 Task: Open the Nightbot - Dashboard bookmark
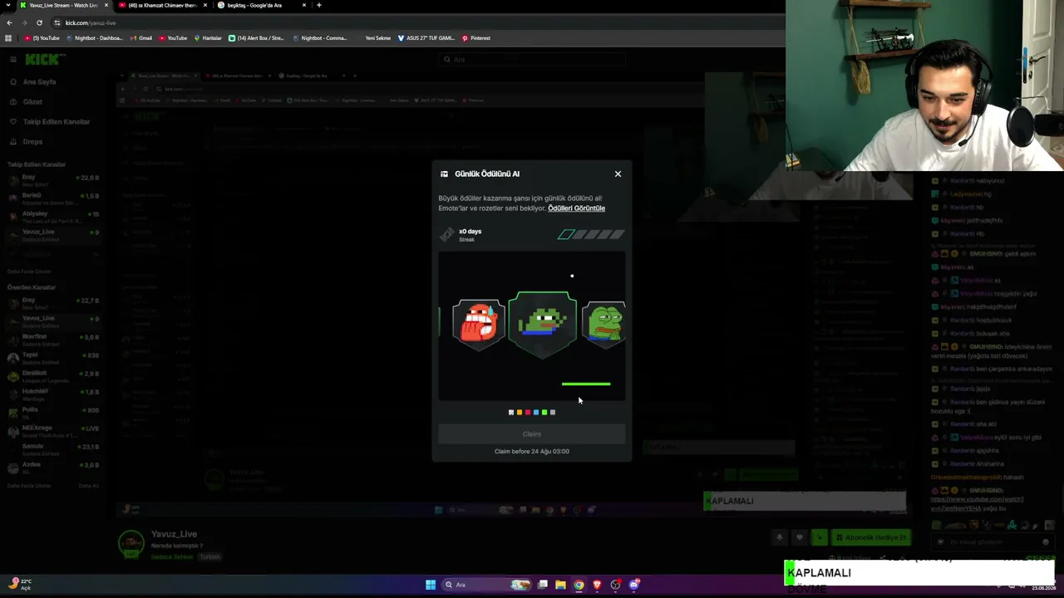(94, 38)
